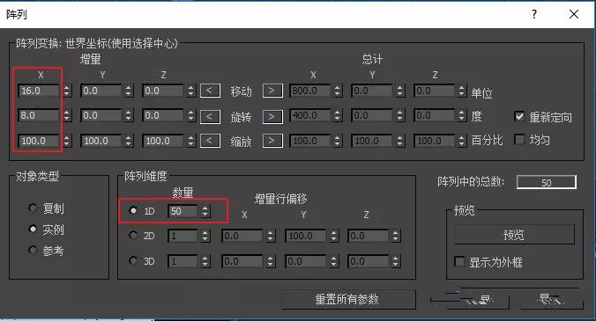The width and height of the screenshot is (596, 321).
Task: Select the 复制 object type radio
Action: click(33, 208)
